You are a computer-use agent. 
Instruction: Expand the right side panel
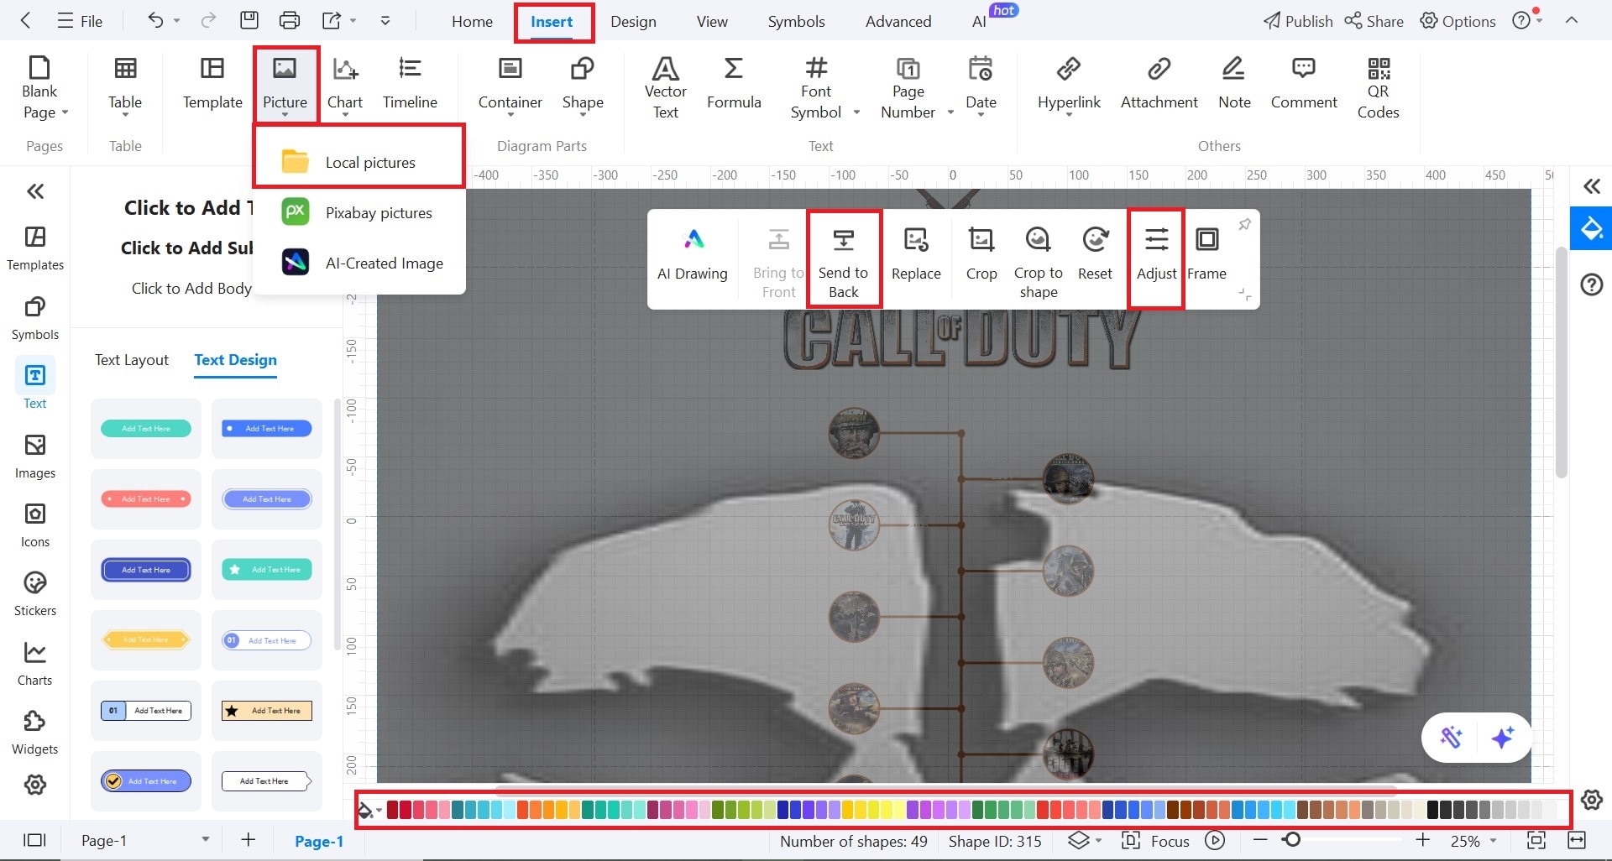(1592, 186)
